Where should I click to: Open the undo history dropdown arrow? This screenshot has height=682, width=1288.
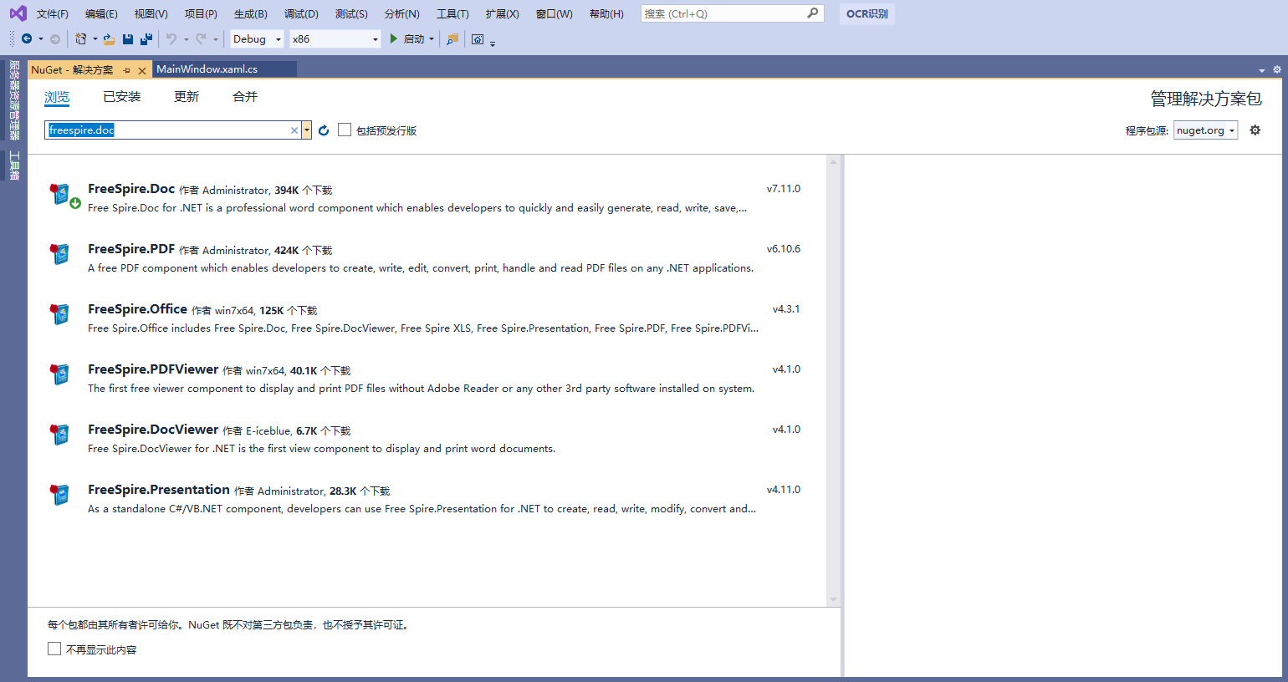pos(186,39)
